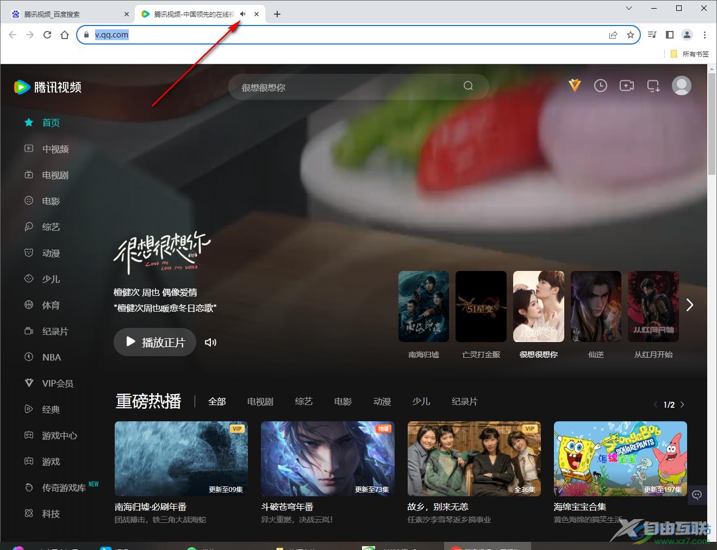Screen dimensions: 717x550
Task: Click the Tencent Video logo
Action: click(x=48, y=87)
